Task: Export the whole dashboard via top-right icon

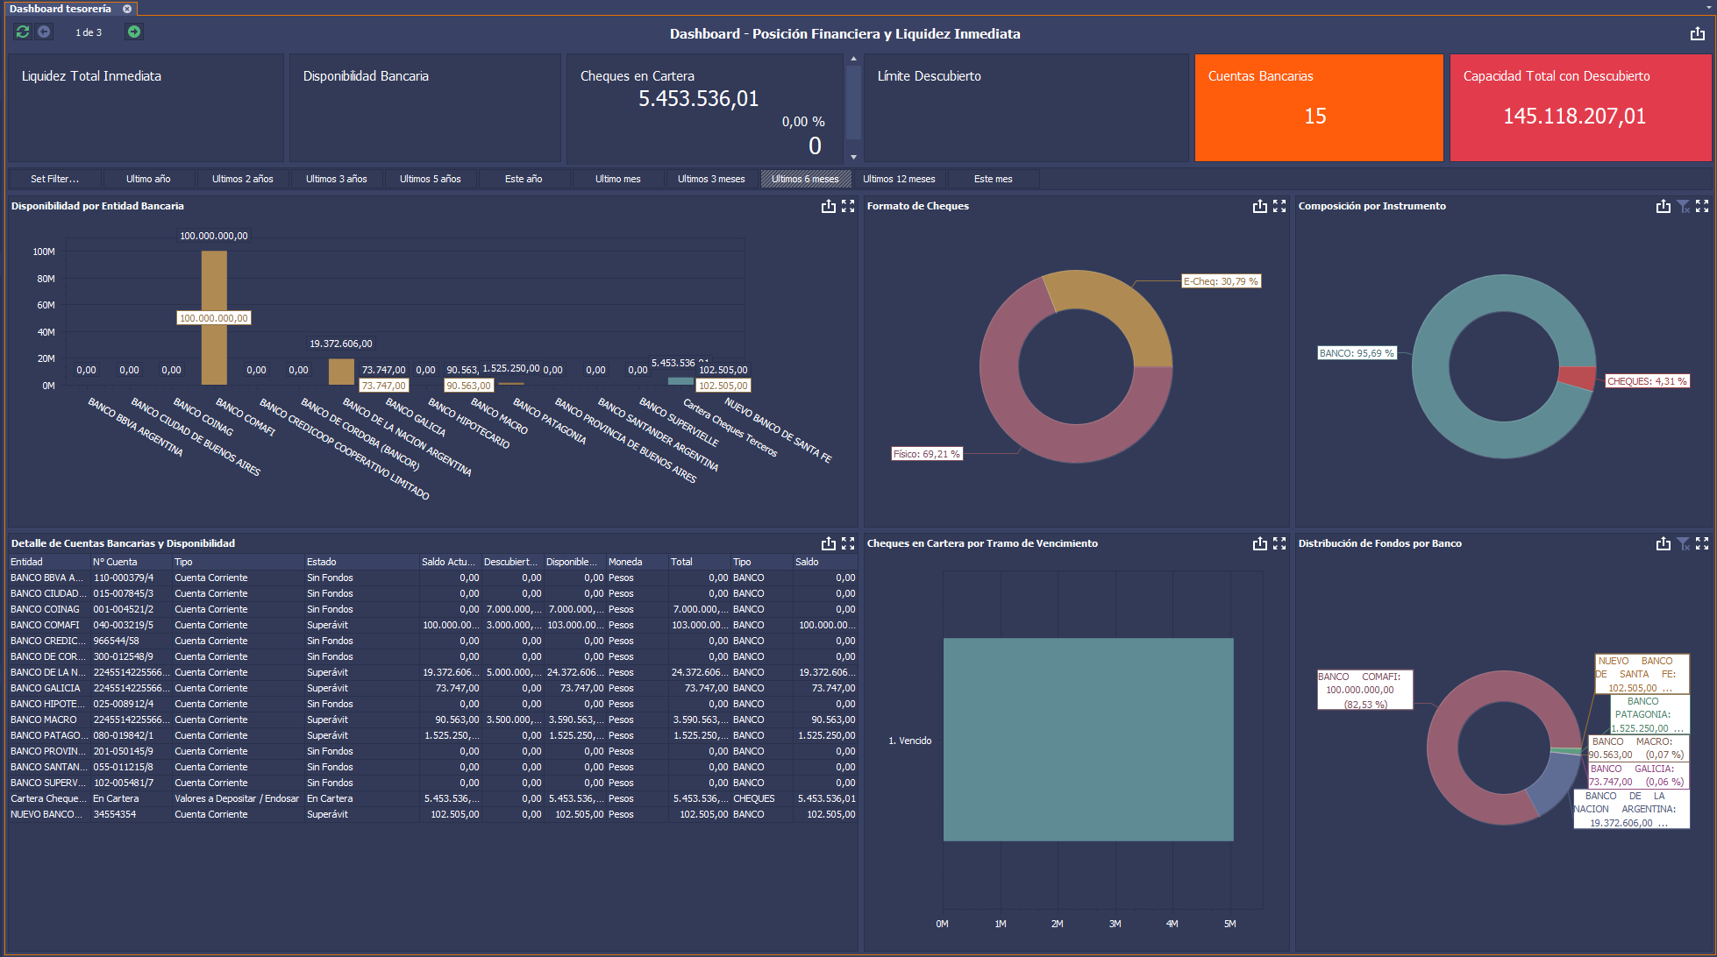Action: 1698,33
